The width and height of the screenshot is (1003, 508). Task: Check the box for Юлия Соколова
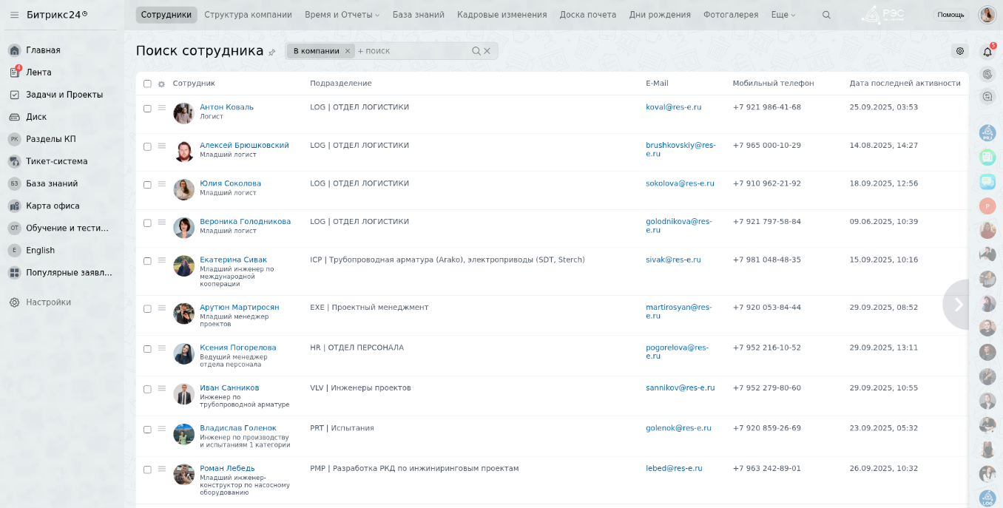(147, 185)
